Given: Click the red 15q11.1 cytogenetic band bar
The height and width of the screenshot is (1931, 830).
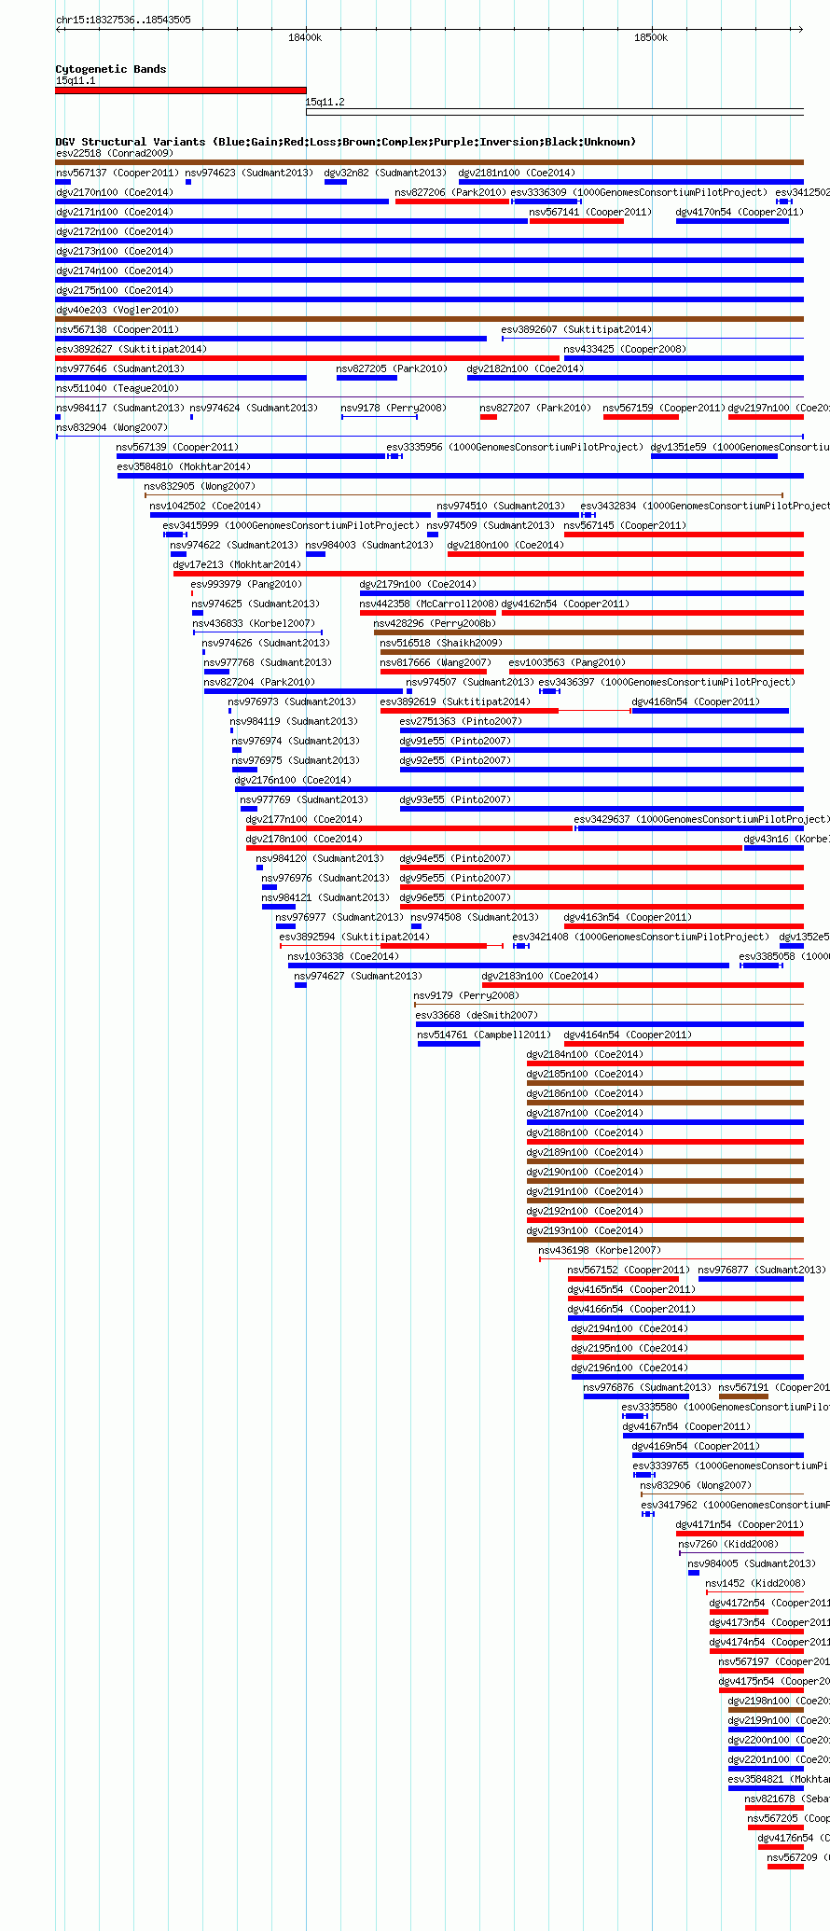Looking at the screenshot, I should tap(181, 90).
